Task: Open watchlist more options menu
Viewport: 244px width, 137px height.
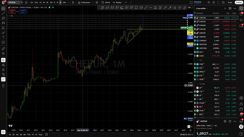Action: coord(235,8)
